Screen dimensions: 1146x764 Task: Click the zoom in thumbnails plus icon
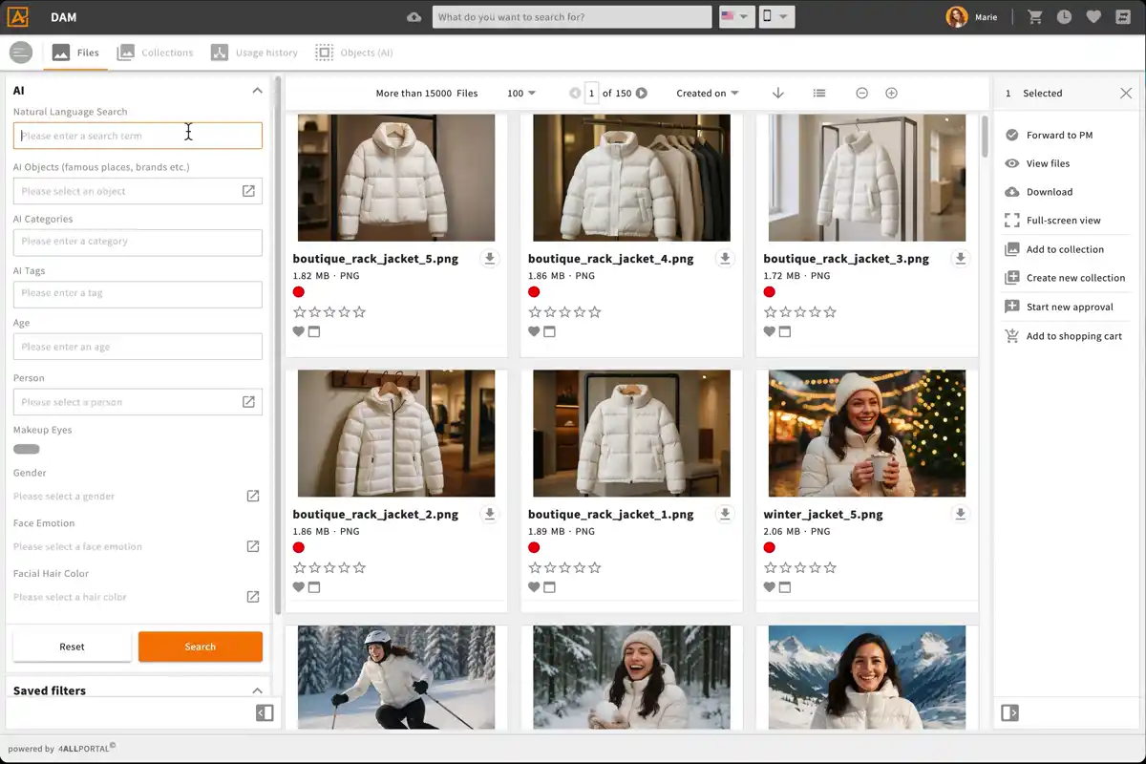point(891,93)
